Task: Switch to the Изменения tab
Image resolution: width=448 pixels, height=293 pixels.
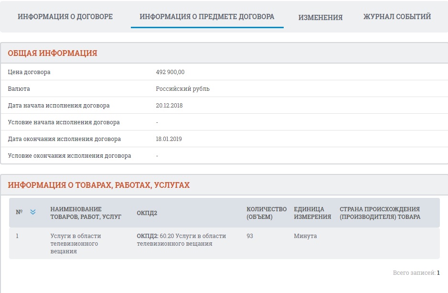Action: click(x=320, y=17)
